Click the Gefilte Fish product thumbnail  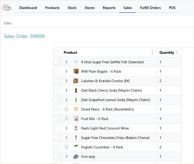point(76,62)
